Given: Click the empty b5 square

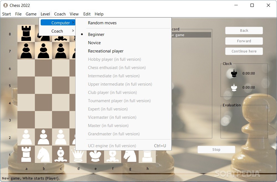Looking at the screenshot, I should coord(43,85).
